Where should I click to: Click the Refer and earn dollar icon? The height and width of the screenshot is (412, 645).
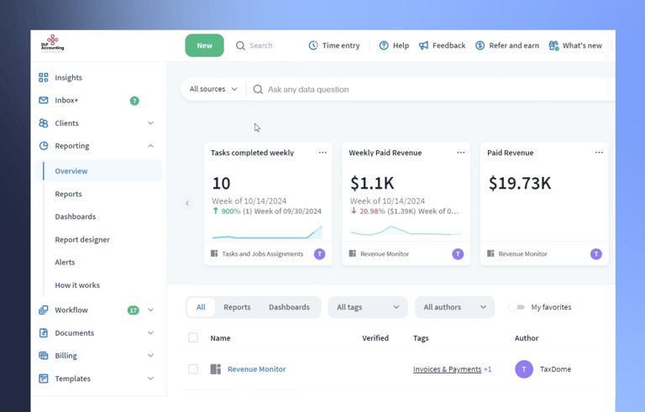(x=480, y=45)
